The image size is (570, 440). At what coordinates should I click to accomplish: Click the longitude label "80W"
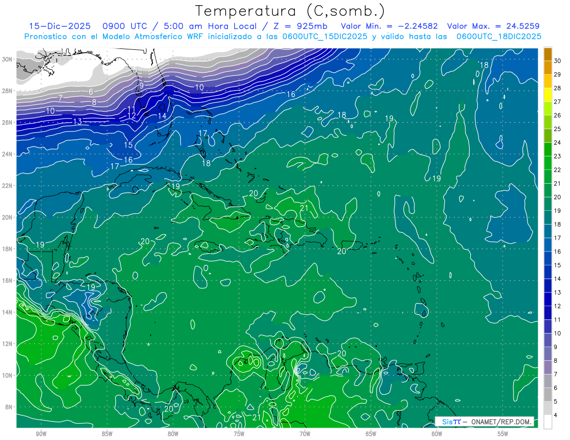[x=173, y=434]
